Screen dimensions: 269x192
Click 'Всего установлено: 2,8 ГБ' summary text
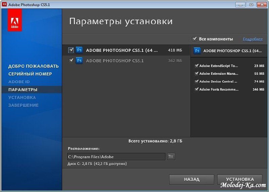coord(155,141)
